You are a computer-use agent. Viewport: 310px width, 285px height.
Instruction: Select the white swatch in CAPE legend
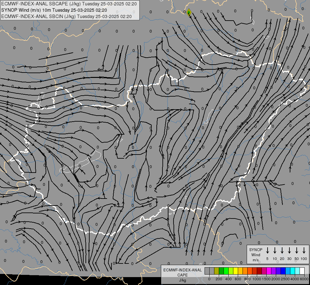tap(302, 271)
